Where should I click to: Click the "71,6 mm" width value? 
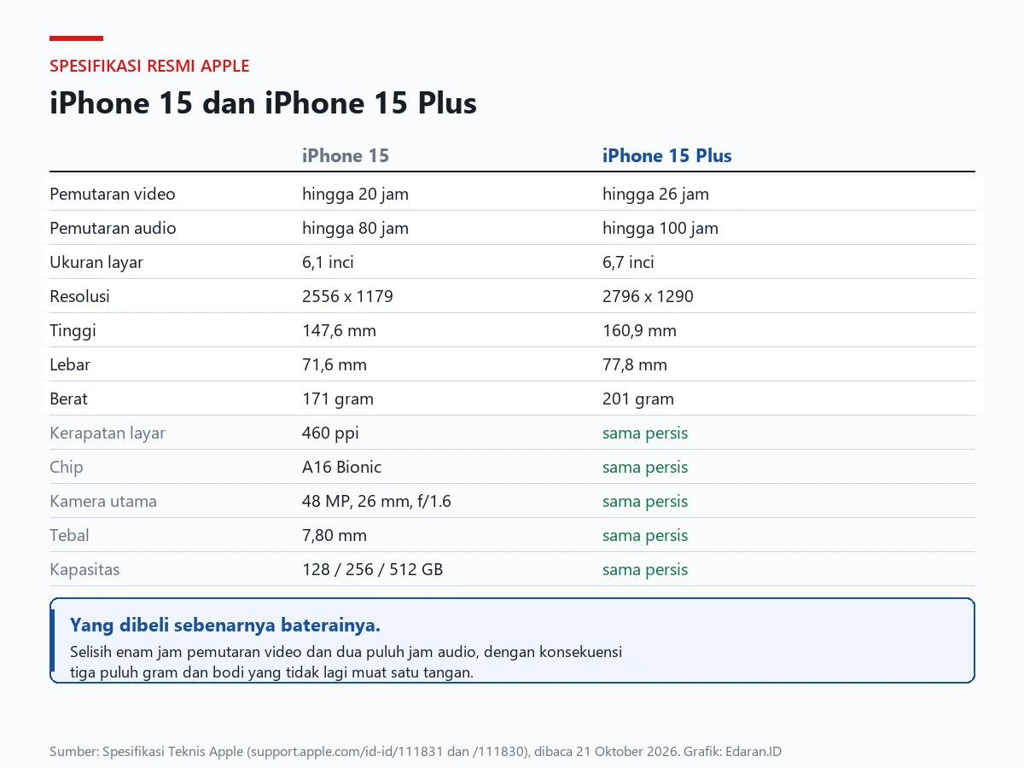click(x=335, y=364)
